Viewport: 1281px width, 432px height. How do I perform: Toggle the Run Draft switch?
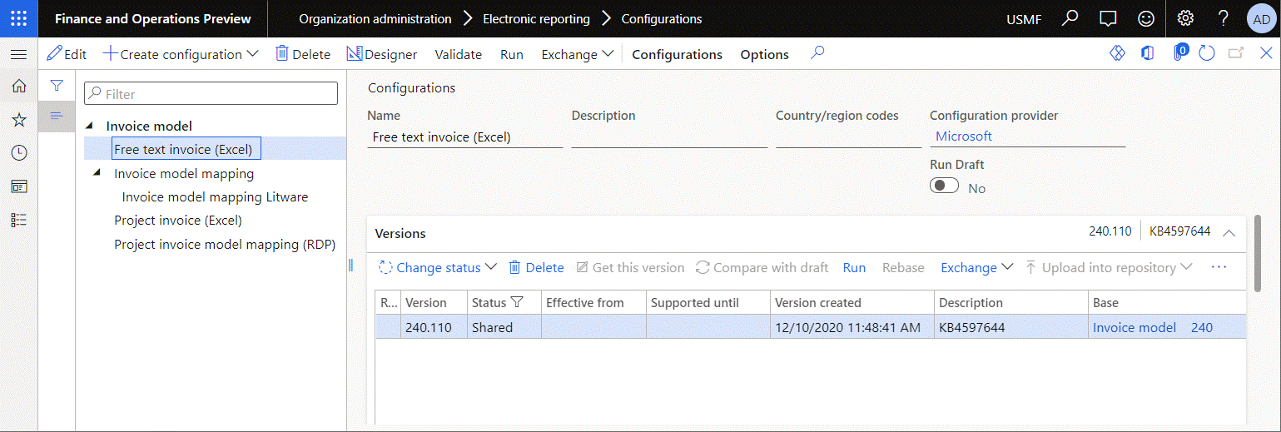tap(945, 186)
